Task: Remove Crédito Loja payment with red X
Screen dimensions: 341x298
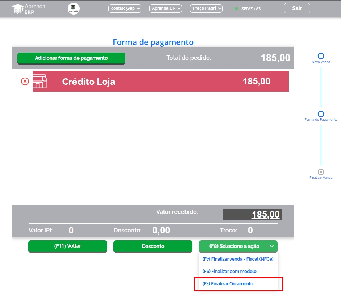Action: [25, 82]
